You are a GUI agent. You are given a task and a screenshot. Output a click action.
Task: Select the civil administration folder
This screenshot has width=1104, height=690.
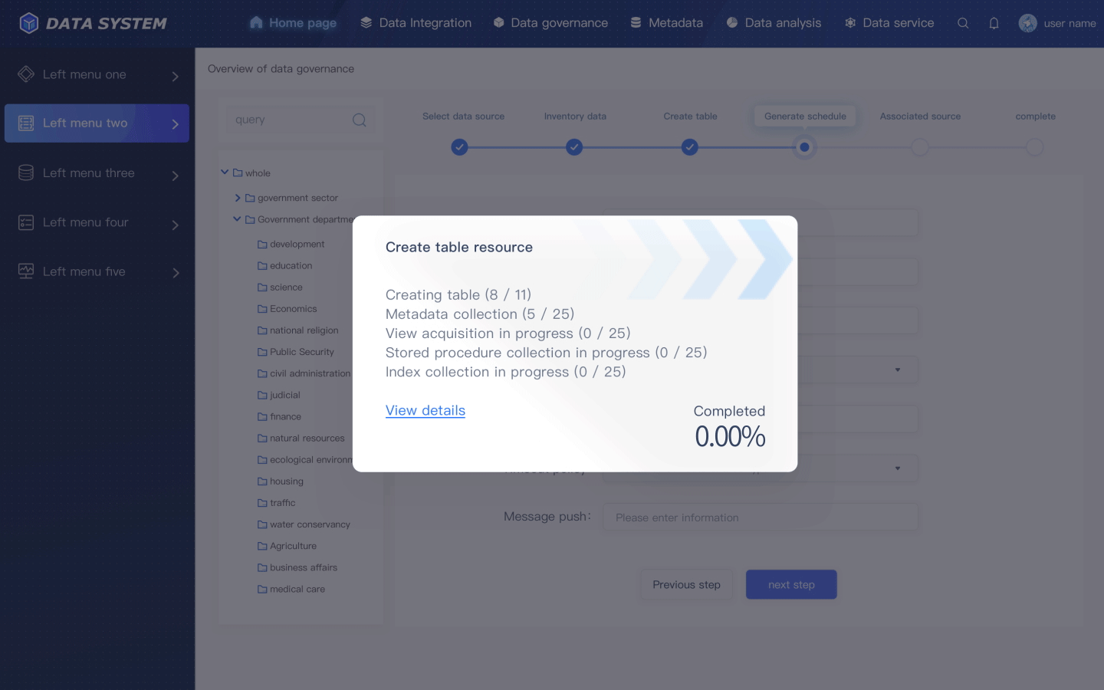point(304,373)
